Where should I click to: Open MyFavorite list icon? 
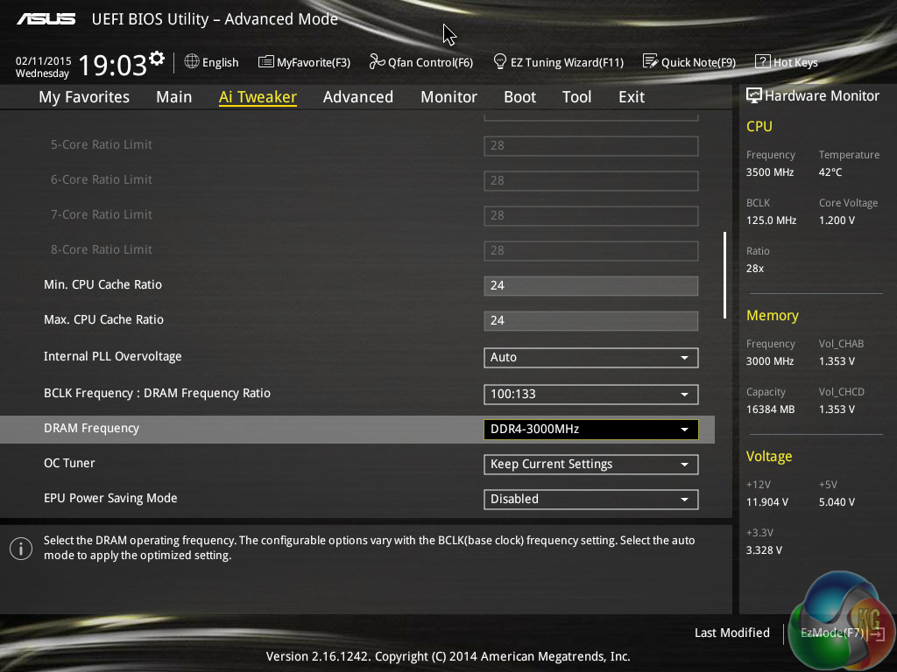click(x=266, y=62)
